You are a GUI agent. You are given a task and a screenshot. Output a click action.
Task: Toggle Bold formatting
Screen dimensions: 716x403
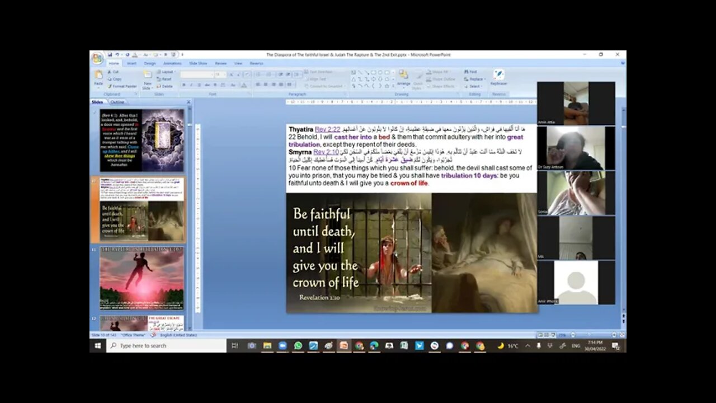pyautogui.click(x=184, y=85)
